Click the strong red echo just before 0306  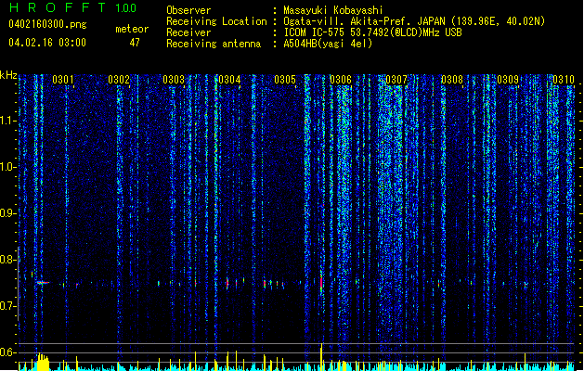pyautogui.click(x=321, y=282)
